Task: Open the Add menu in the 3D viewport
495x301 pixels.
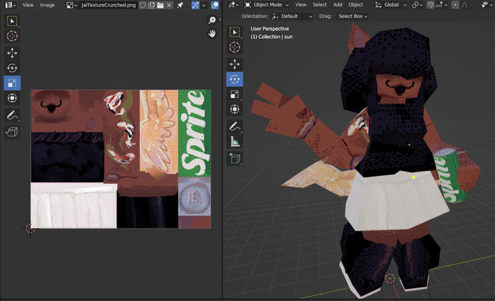Action: click(x=337, y=5)
